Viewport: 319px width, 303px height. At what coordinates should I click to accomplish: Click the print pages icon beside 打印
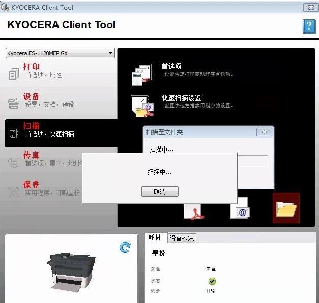pyautogui.click(x=14, y=74)
